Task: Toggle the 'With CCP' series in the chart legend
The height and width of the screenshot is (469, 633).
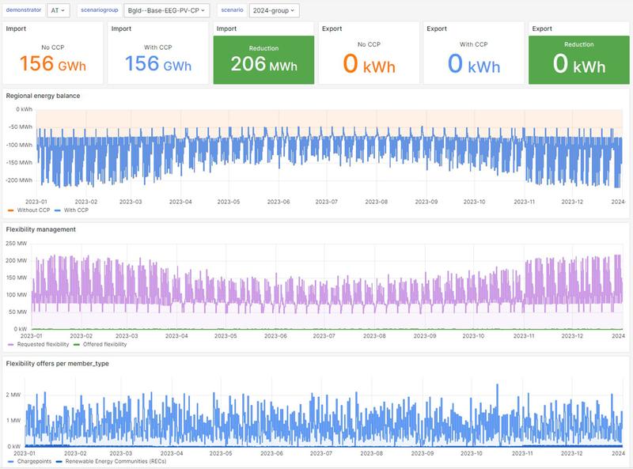Action: (76, 210)
